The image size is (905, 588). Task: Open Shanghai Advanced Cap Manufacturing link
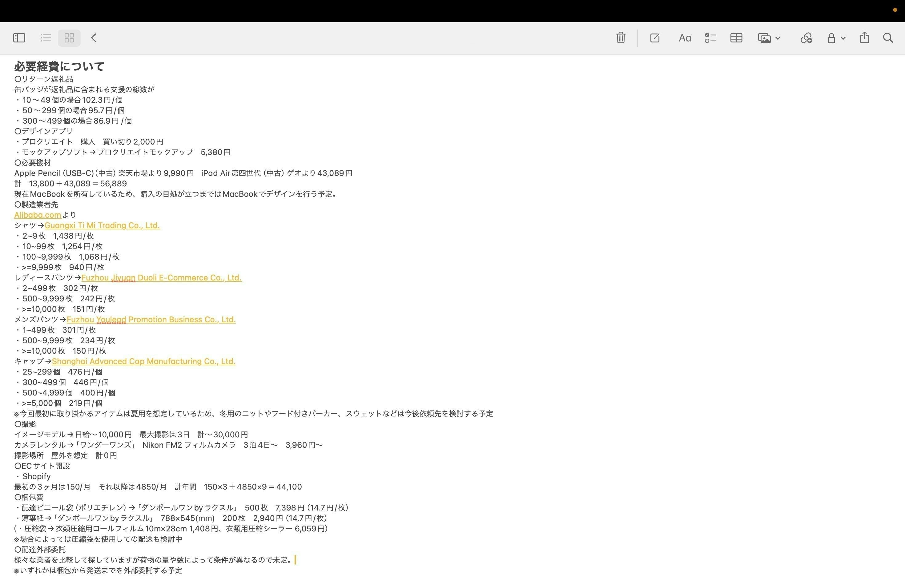click(143, 361)
